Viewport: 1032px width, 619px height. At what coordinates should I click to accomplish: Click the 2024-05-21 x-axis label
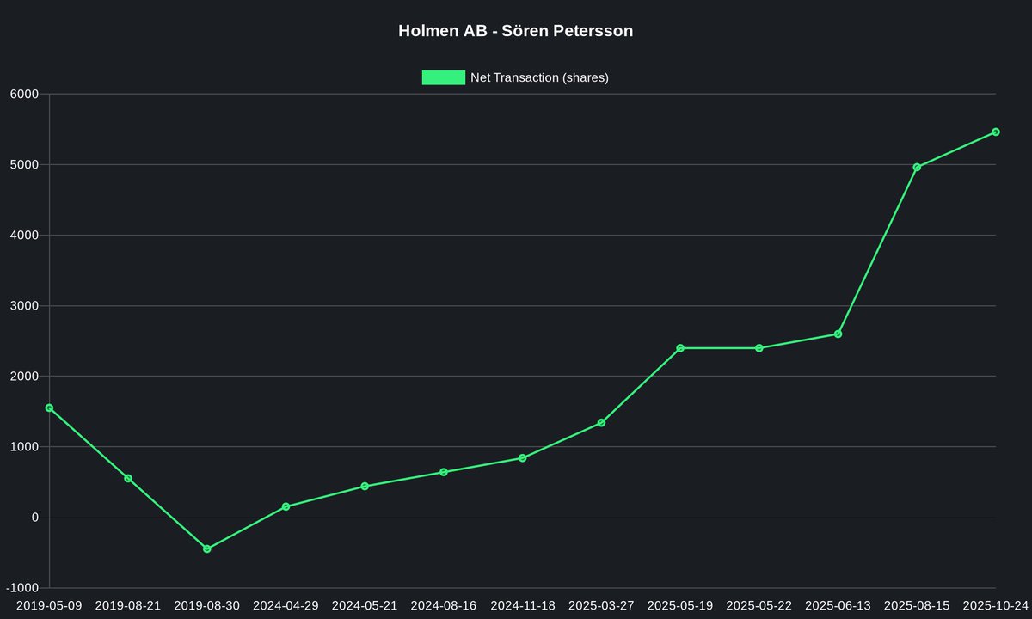pos(365,605)
